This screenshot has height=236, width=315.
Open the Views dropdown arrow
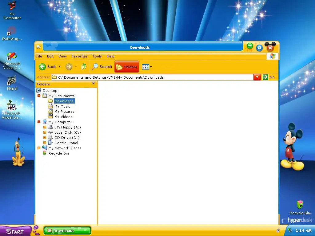[x=151, y=67]
